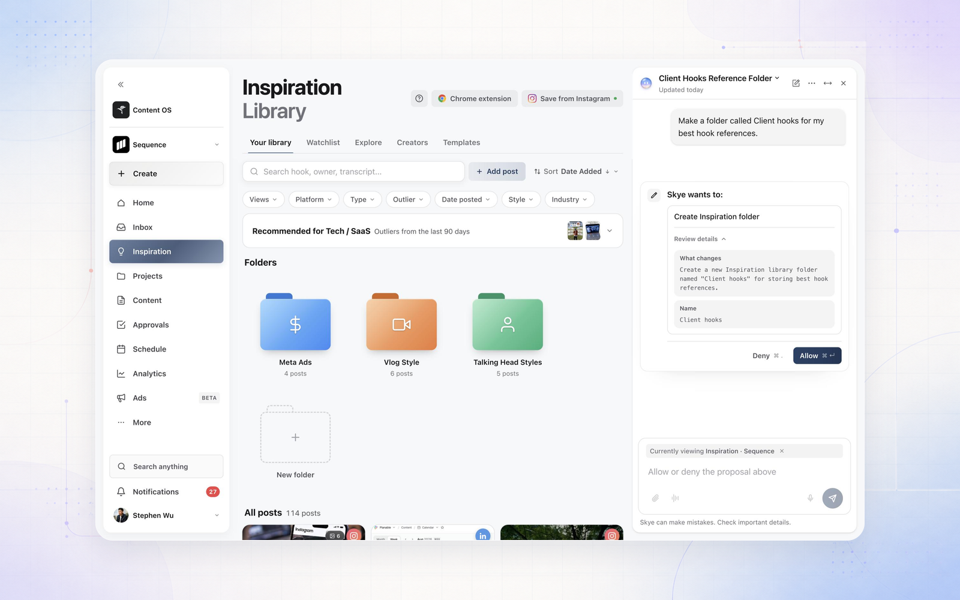The image size is (960, 600).
Task: Click the Chrome extension button
Action: [475, 98]
